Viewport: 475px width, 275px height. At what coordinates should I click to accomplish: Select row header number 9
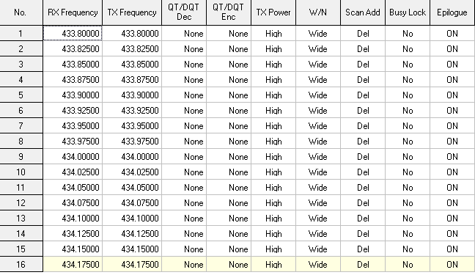pos(21,157)
